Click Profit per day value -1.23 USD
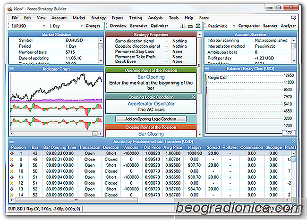 [x=264, y=58]
